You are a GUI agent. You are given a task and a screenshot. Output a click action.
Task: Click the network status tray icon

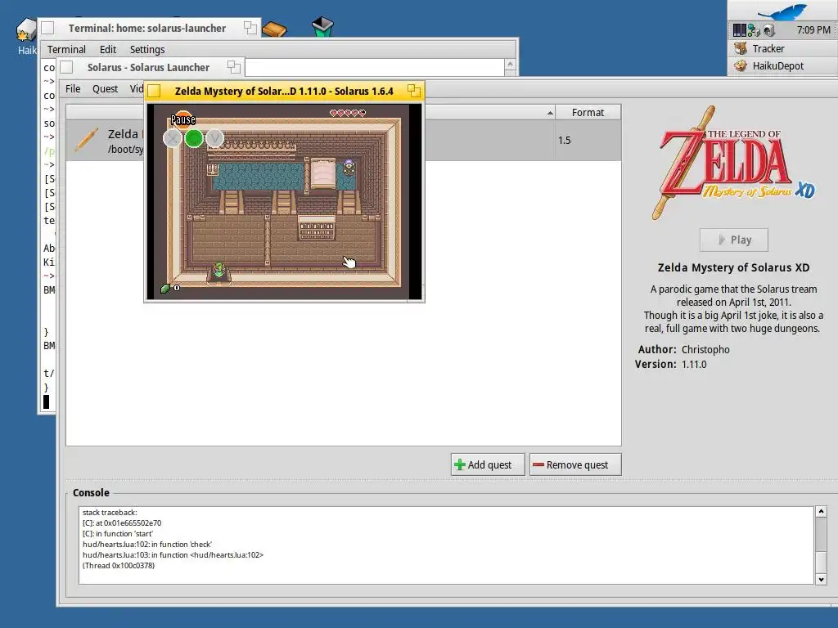[754, 30]
